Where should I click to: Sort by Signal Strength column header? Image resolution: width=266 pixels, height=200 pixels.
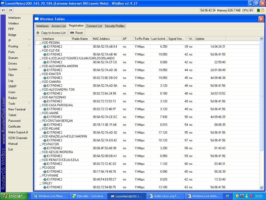click(x=177, y=39)
